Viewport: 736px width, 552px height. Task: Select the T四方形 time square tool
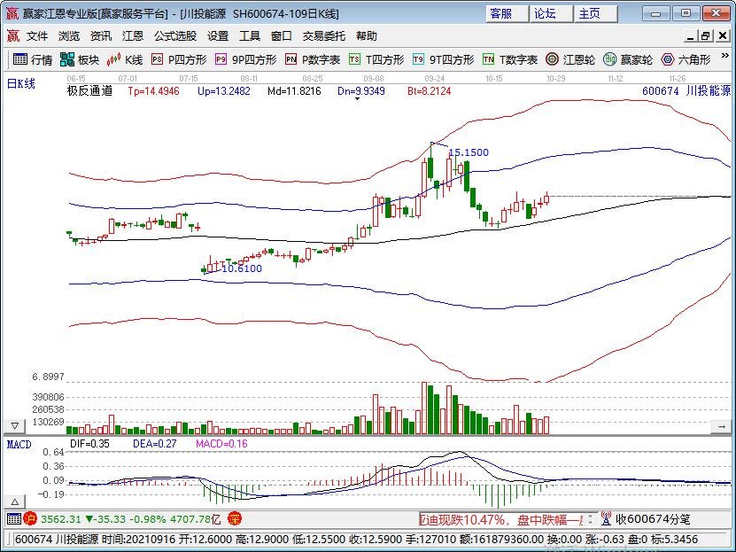click(376, 59)
